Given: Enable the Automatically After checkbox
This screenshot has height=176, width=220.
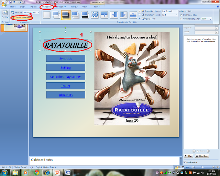Looking at the screenshot, I should click(181, 19).
